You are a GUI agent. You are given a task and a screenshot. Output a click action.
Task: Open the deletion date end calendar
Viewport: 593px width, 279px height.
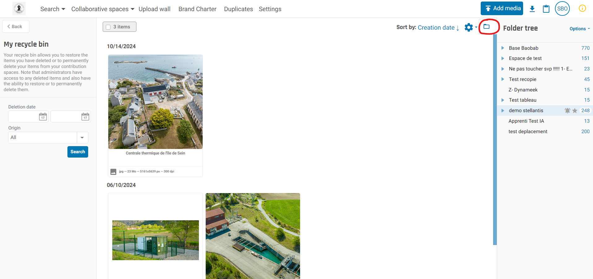(85, 116)
